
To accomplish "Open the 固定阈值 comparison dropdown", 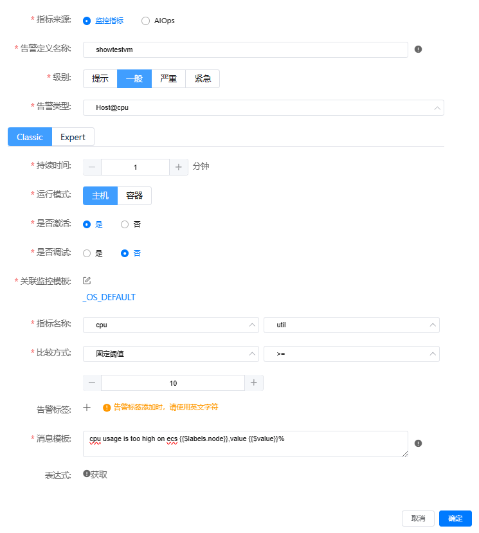I will (170, 354).
